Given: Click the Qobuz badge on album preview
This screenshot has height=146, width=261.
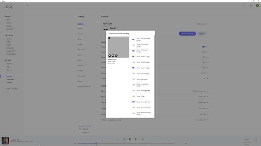Looking at the screenshot, I should [116, 56].
